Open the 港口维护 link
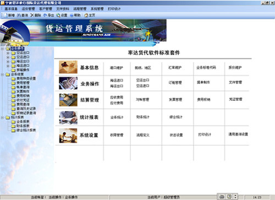 pyautogui.click(x=117, y=68)
